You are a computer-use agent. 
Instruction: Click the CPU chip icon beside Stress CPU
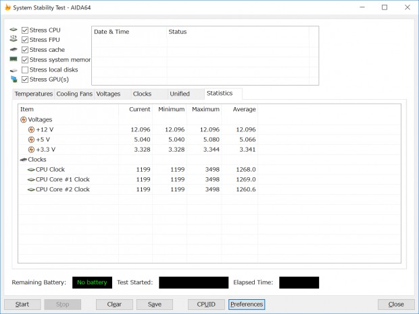(14, 30)
